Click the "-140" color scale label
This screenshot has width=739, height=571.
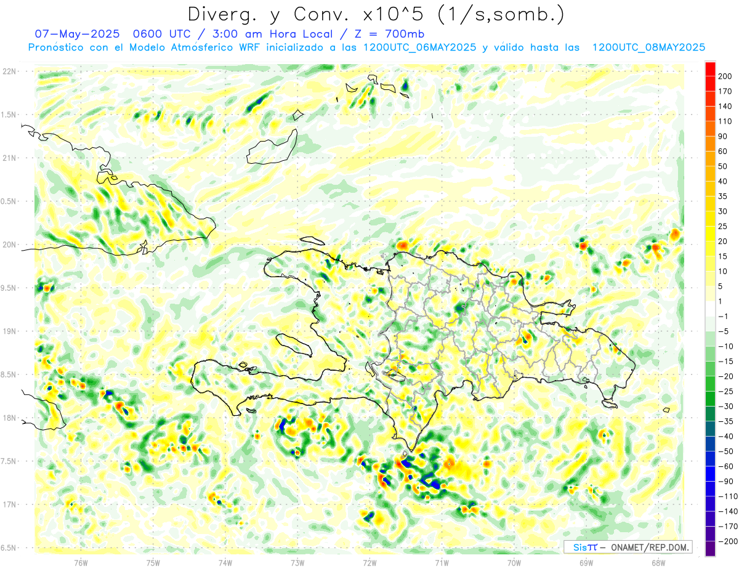pyautogui.click(x=727, y=511)
